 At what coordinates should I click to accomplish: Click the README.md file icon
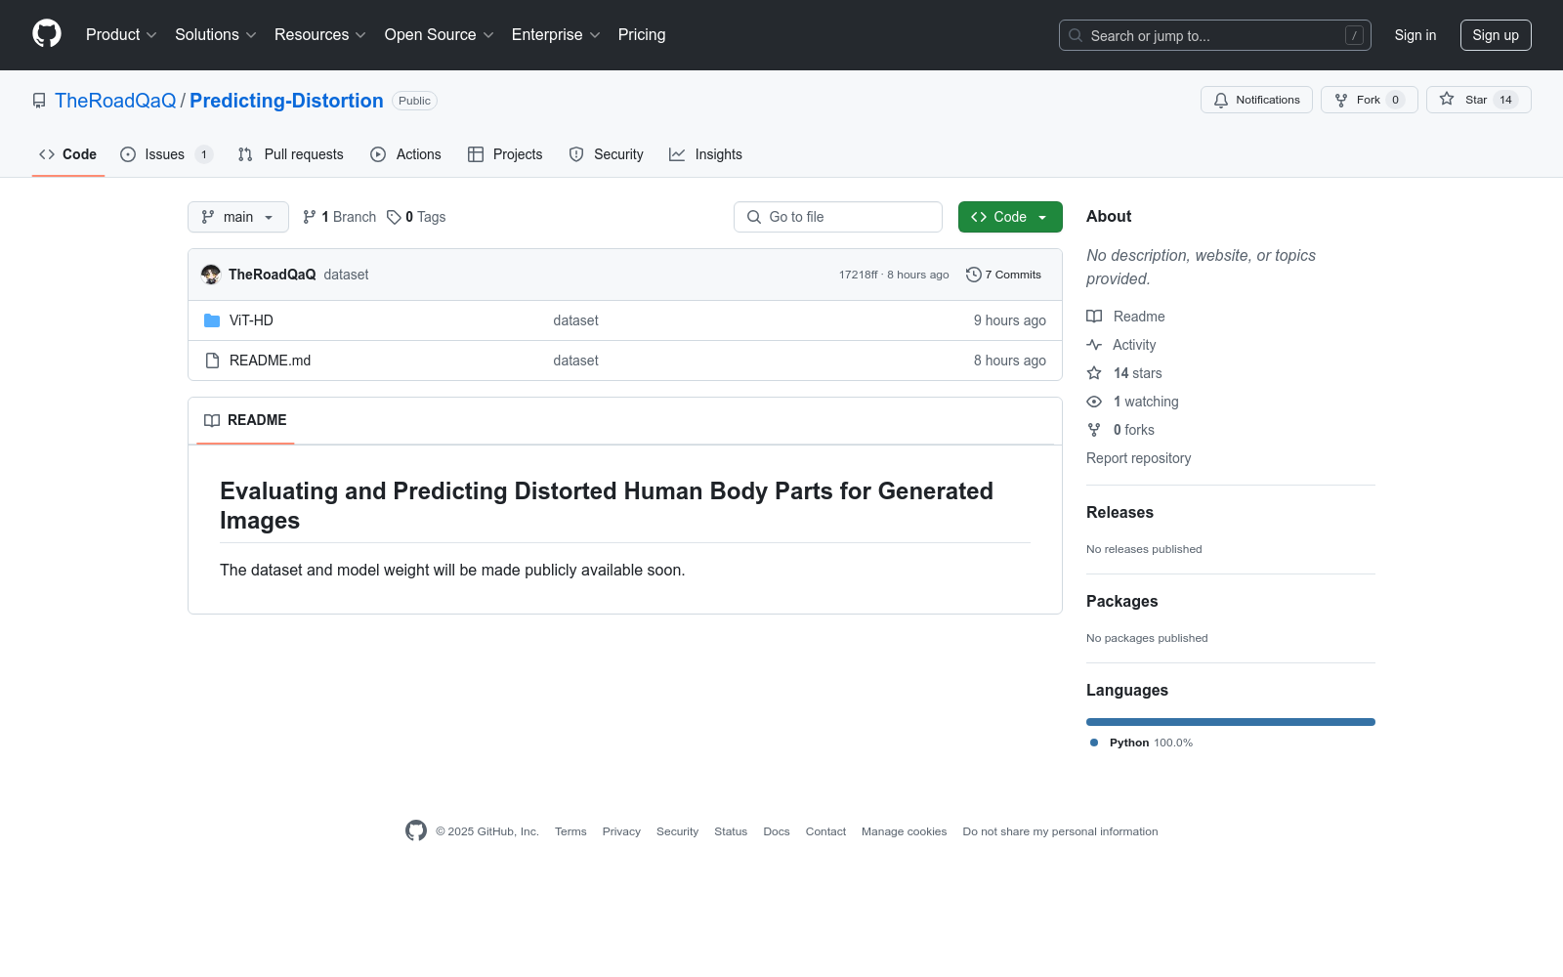[x=212, y=361]
